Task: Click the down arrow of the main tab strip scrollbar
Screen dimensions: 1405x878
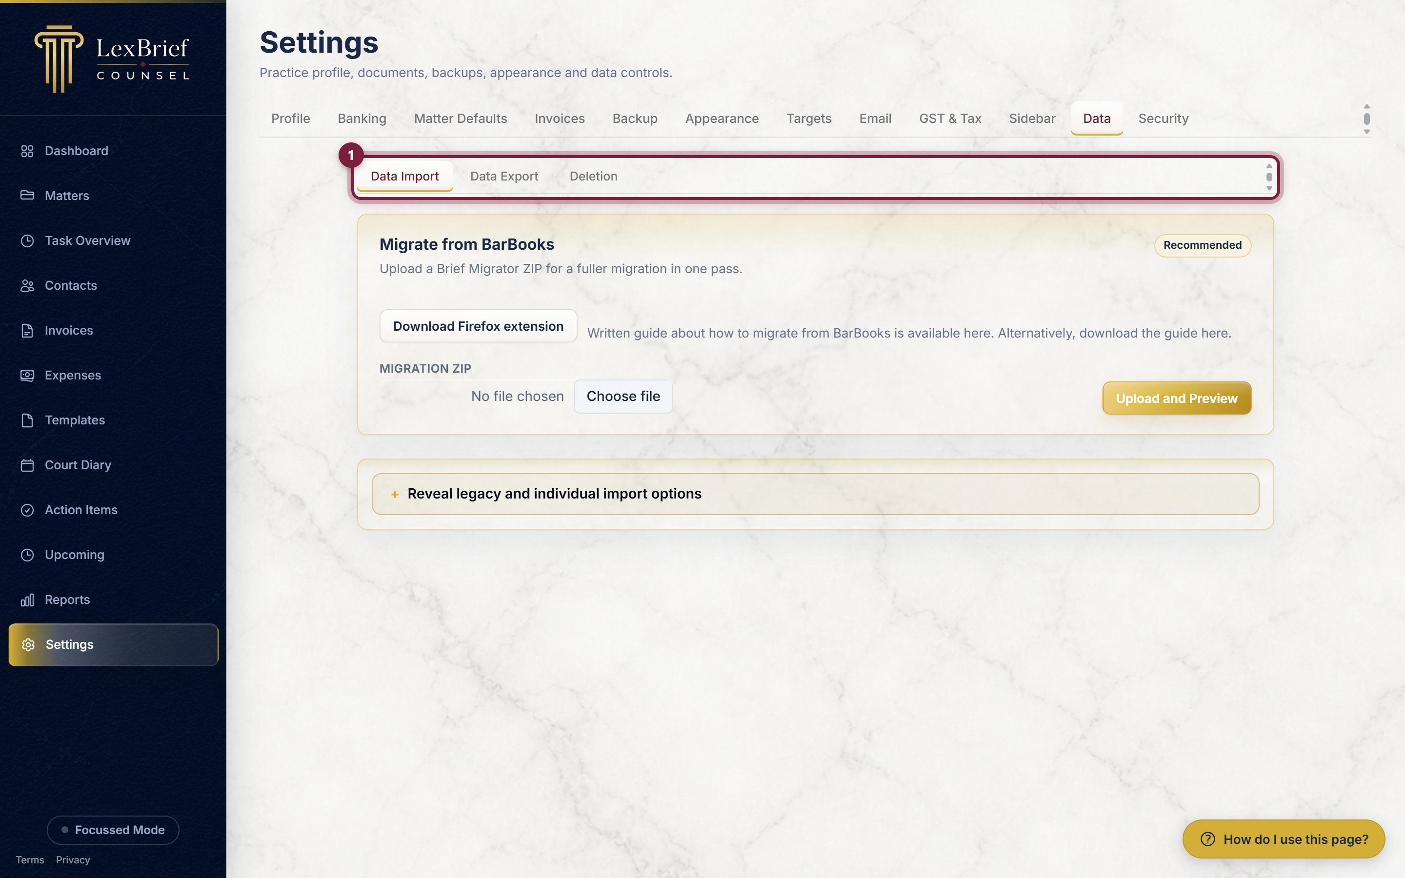Action: click(1366, 132)
